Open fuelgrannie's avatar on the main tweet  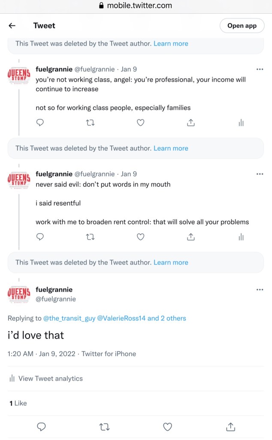19,294
